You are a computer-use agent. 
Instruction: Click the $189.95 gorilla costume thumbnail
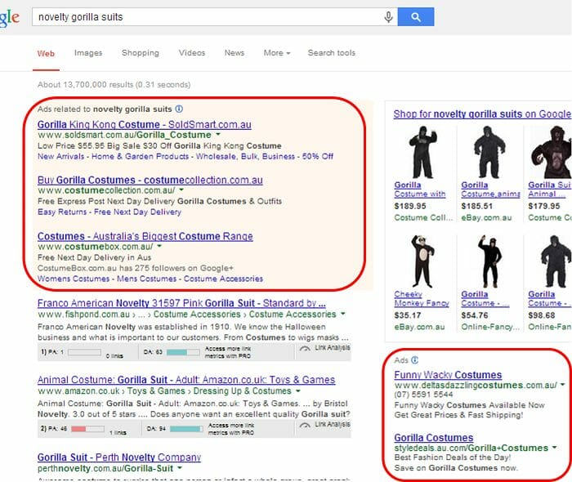[422, 152]
